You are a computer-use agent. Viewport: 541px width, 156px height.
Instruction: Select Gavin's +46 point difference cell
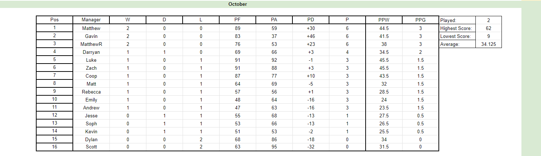(311, 36)
